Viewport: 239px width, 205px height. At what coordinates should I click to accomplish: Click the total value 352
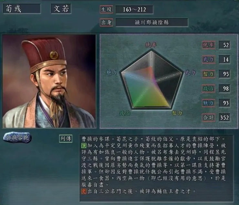tap(225, 118)
